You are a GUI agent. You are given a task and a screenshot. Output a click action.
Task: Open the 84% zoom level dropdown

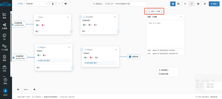point(26,90)
